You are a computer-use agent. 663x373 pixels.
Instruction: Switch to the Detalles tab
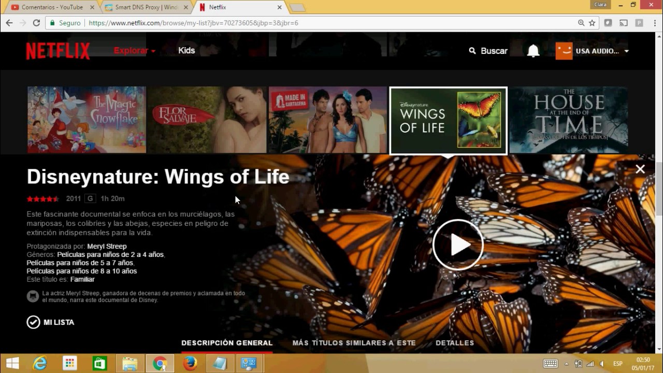pyautogui.click(x=455, y=343)
